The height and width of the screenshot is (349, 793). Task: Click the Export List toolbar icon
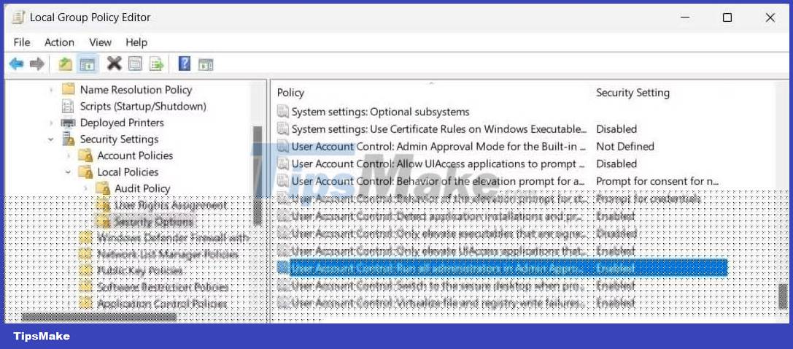pyautogui.click(x=157, y=64)
